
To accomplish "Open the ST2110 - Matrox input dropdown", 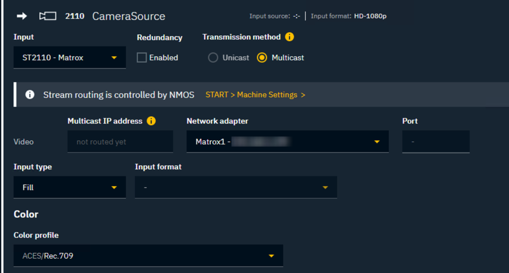I will click(70, 58).
